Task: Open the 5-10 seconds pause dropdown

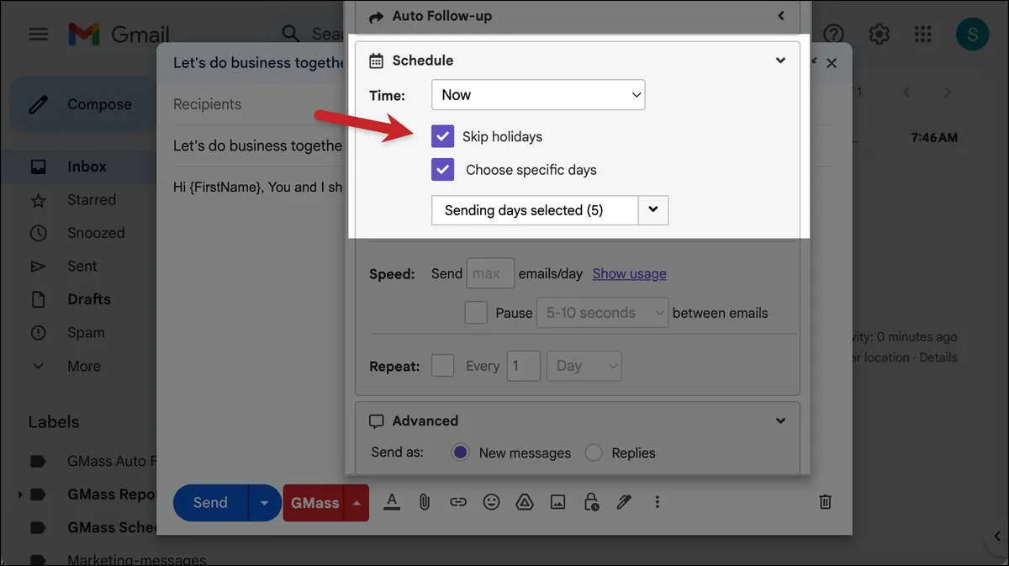Action: point(602,313)
